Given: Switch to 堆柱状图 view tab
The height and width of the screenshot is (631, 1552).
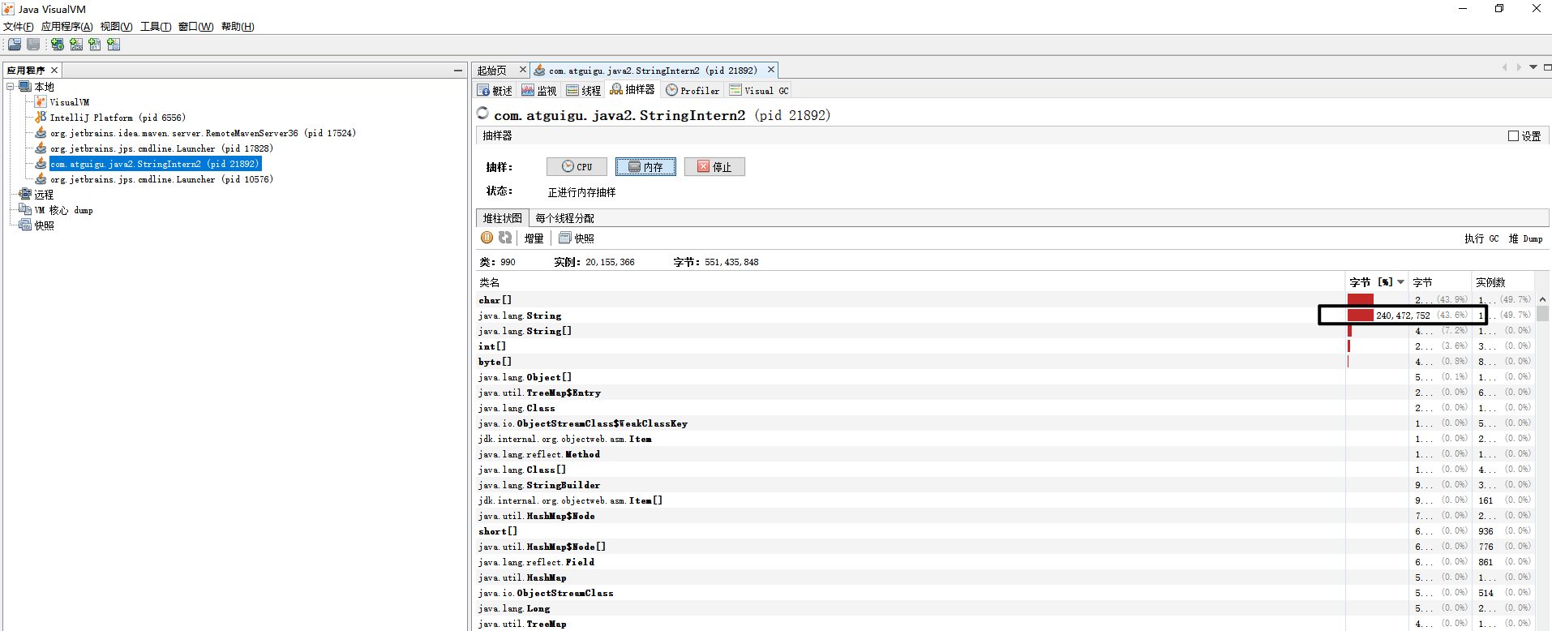Looking at the screenshot, I should [x=503, y=218].
